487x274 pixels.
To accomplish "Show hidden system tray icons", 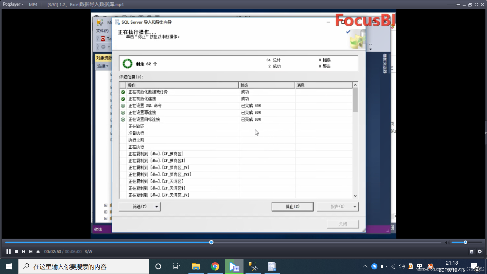I will pos(365,266).
